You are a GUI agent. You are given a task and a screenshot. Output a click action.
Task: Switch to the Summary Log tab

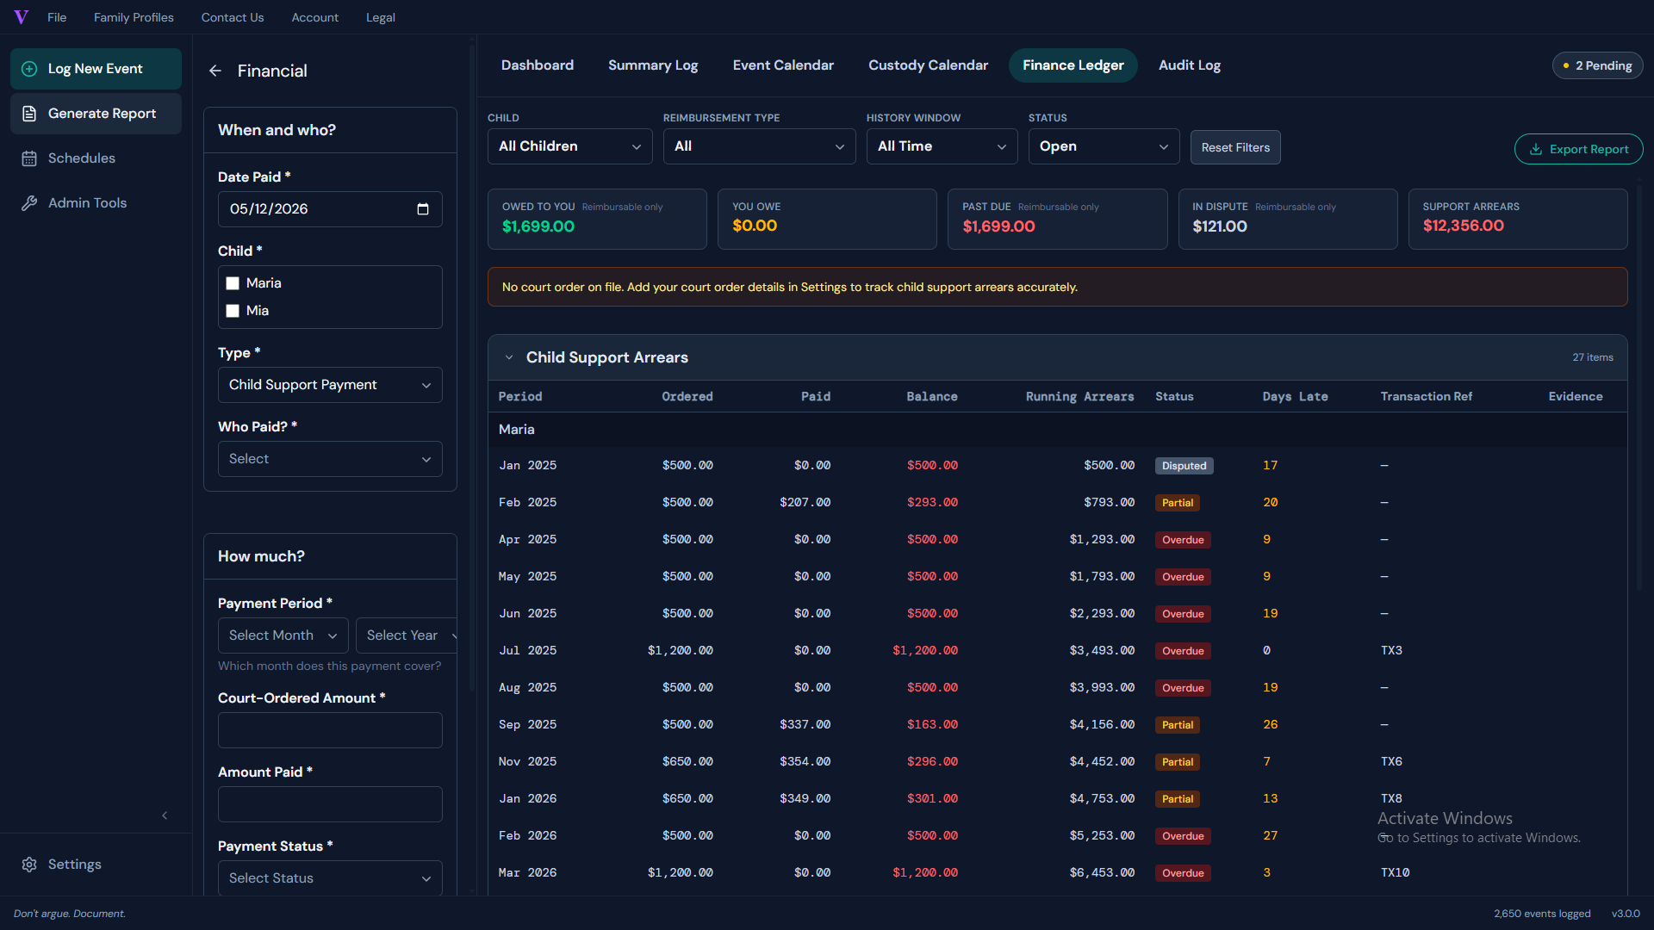[653, 65]
